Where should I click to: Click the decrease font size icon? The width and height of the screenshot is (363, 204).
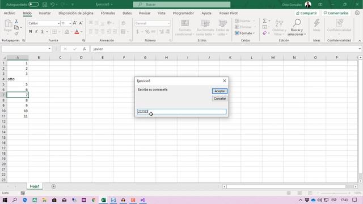click(x=81, y=23)
